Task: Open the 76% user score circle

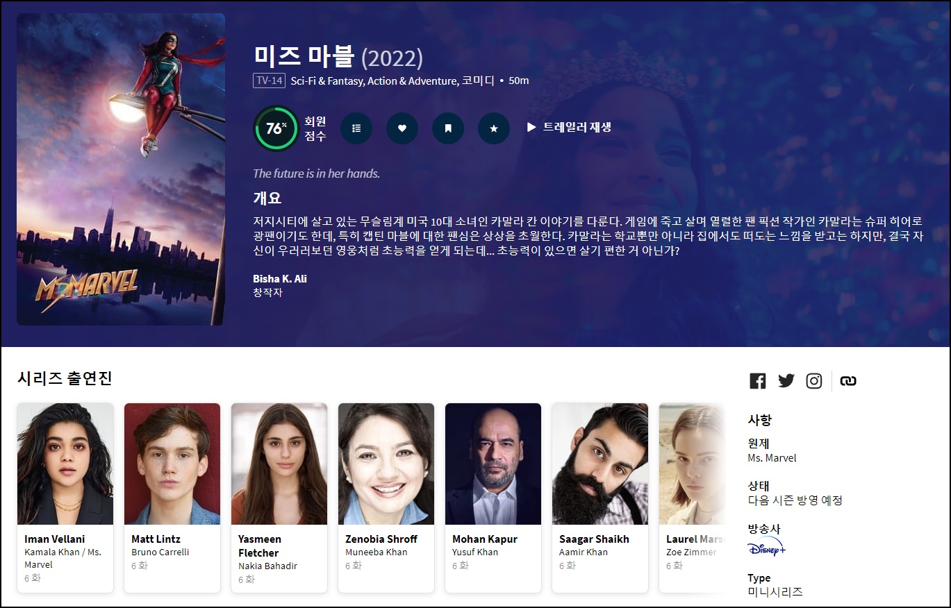Action: click(276, 128)
